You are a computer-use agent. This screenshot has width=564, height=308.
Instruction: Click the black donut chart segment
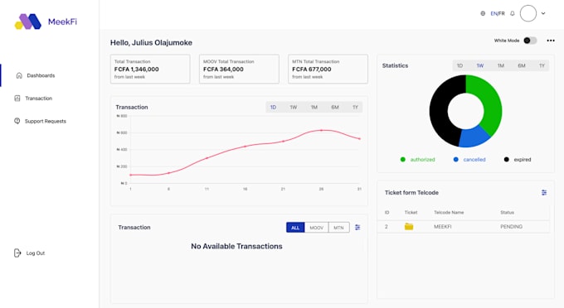440,111
